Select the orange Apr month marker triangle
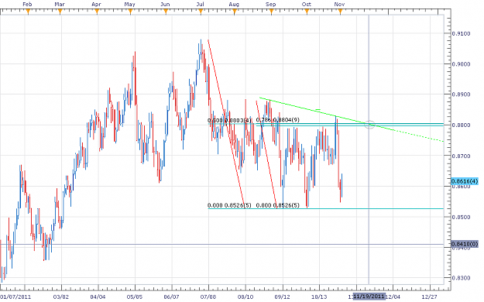Viewport: 484px width, 302px height. point(97,12)
